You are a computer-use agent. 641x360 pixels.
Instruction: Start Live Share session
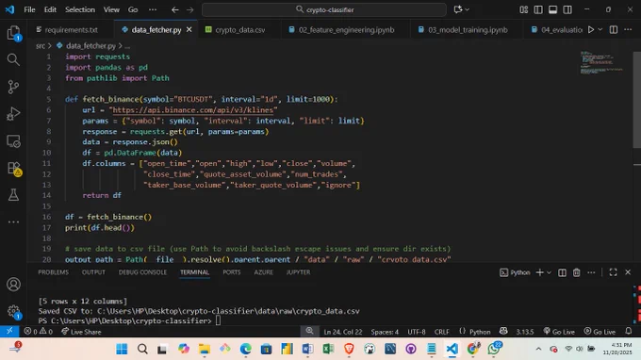coord(81,332)
